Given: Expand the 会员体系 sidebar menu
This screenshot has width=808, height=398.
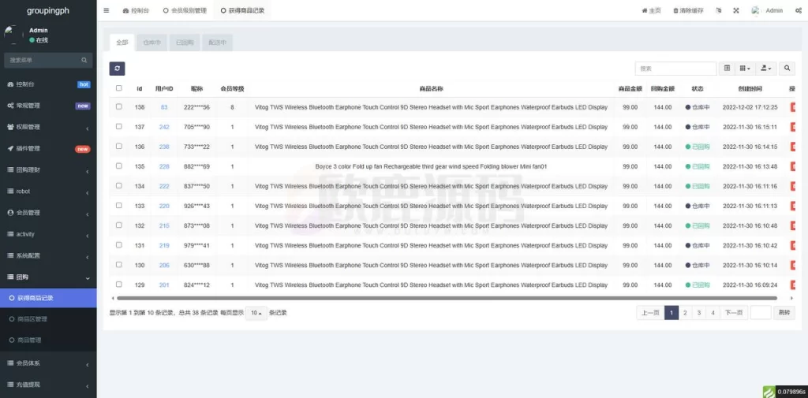Looking at the screenshot, I should 48,363.
